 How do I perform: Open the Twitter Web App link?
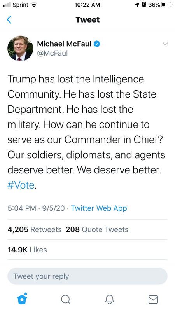99,208
